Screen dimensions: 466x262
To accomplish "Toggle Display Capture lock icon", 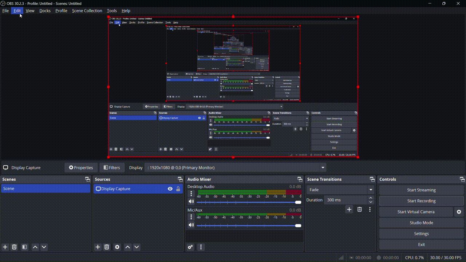I will tap(178, 189).
